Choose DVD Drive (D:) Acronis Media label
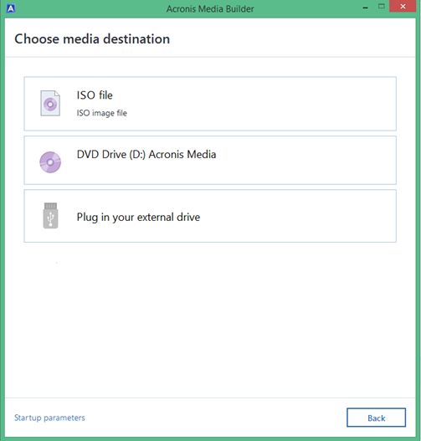The height and width of the screenshot is (441, 421). point(146,155)
